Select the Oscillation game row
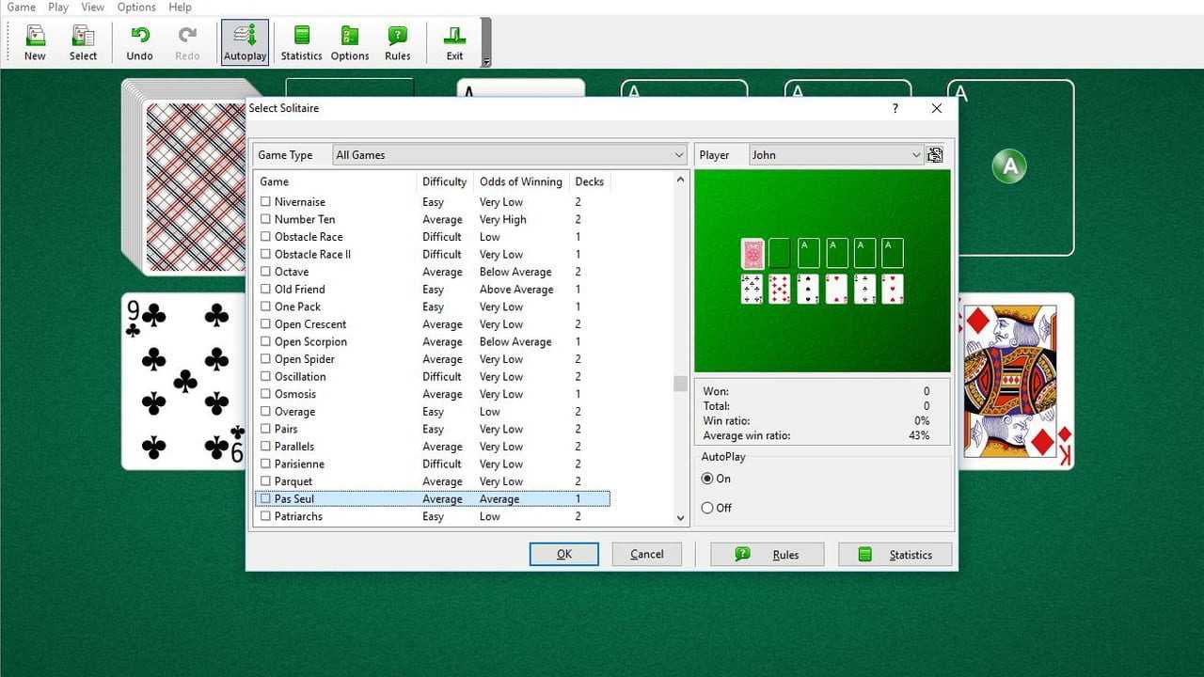Viewport: 1204px width, 677px height. pos(433,376)
